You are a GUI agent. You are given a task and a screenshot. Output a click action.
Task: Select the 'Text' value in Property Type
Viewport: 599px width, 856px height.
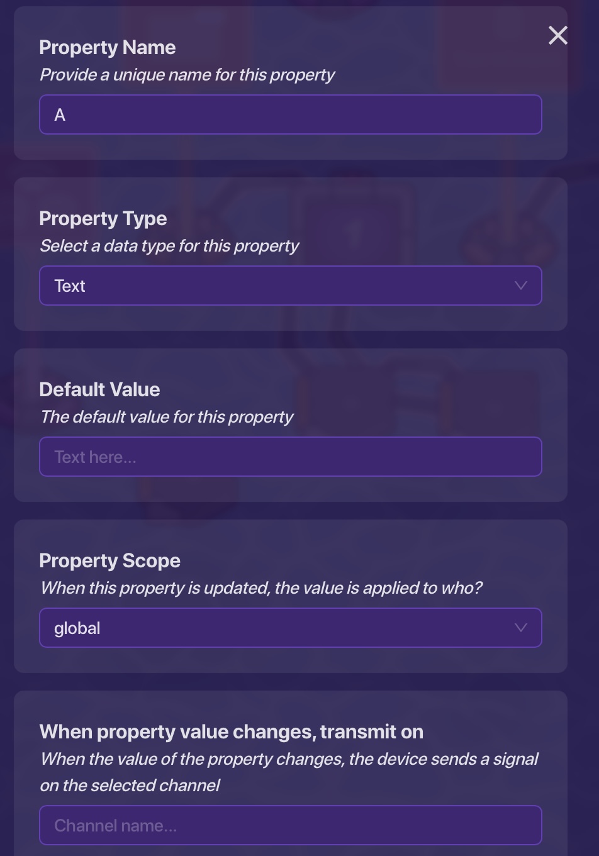pos(70,286)
